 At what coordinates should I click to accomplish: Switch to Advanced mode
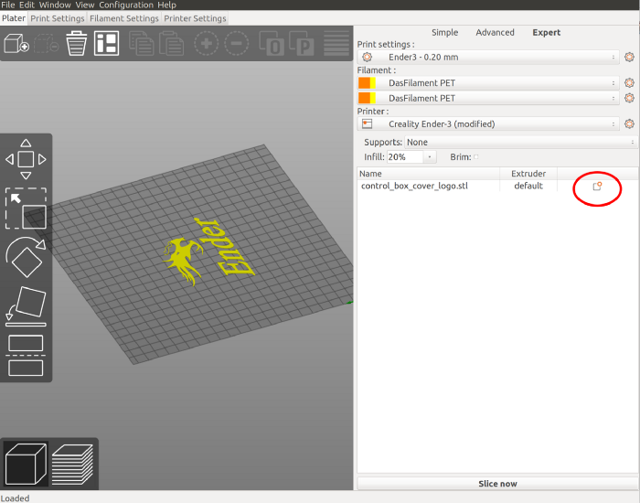pos(495,32)
